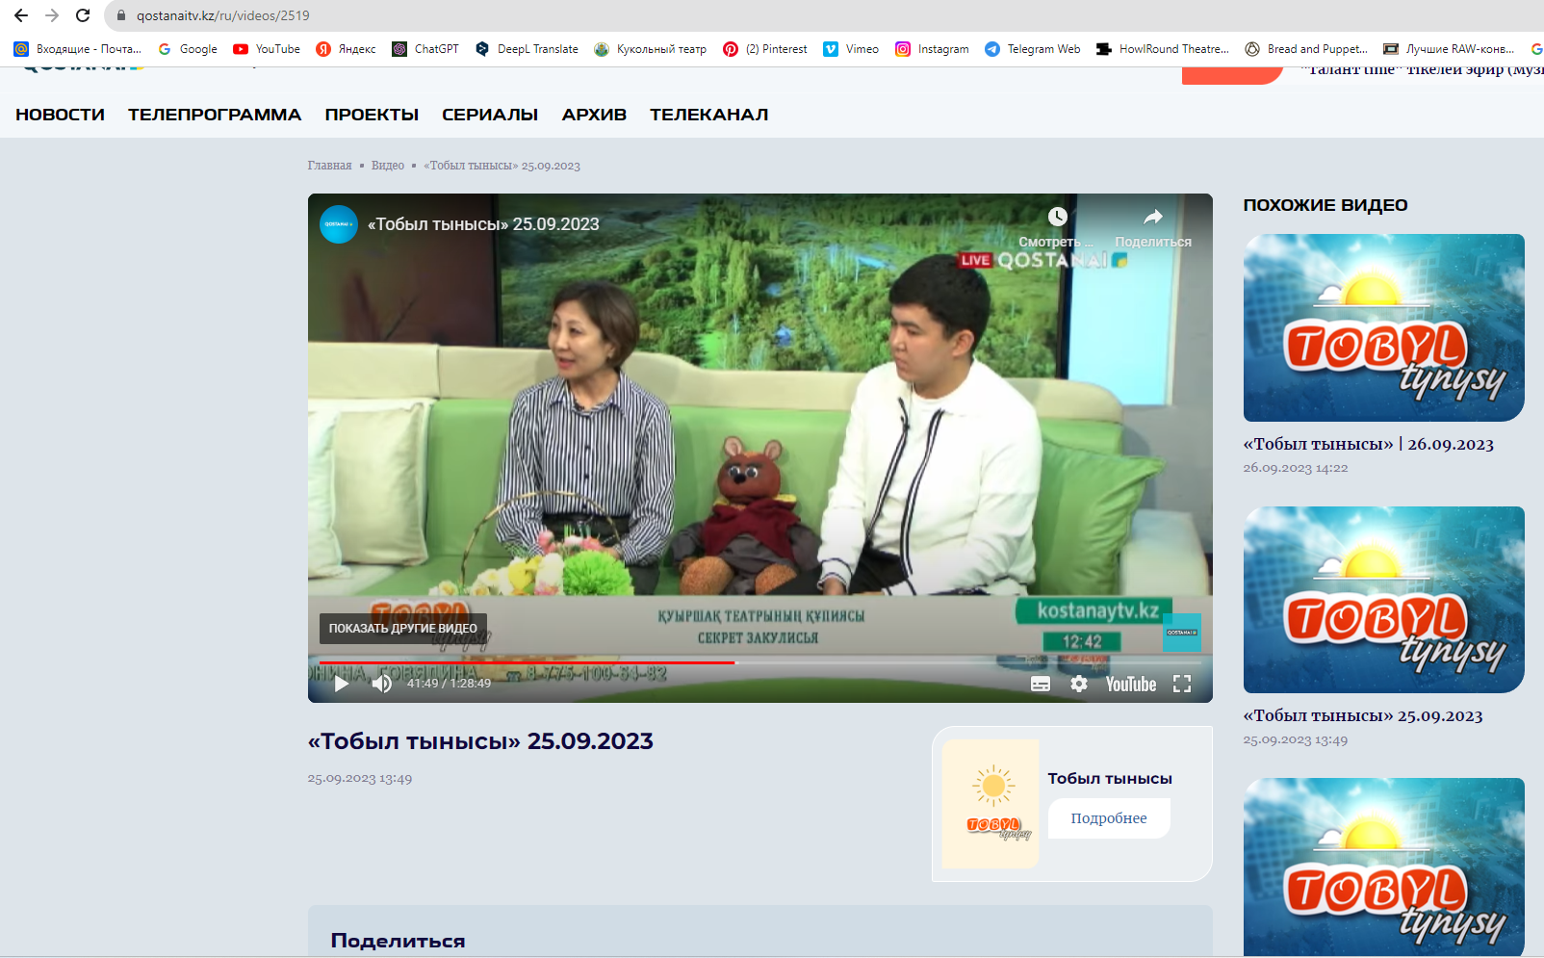Click the Qostanai watermark in the player corner
Viewport: 1544px width, 958px height.
1182,633
